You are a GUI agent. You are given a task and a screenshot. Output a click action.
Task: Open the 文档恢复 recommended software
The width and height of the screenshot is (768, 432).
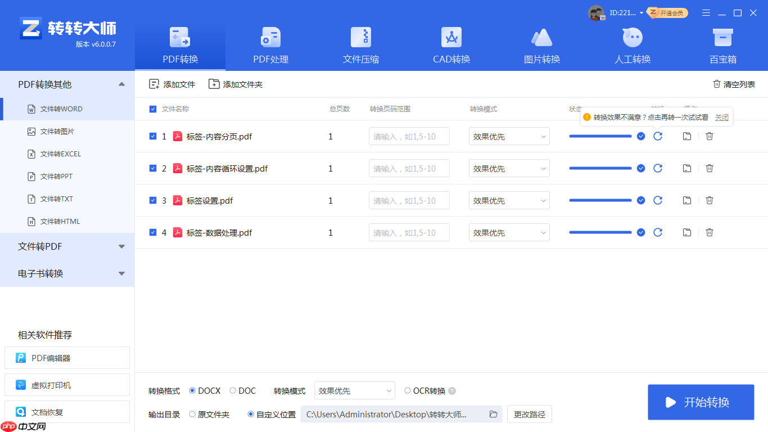(67, 412)
